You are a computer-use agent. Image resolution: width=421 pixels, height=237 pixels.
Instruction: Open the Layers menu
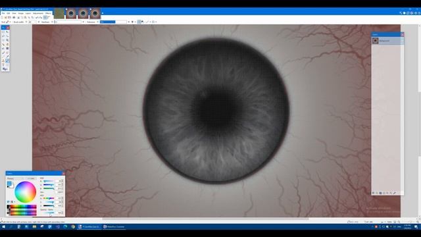pyautogui.click(x=28, y=13)
